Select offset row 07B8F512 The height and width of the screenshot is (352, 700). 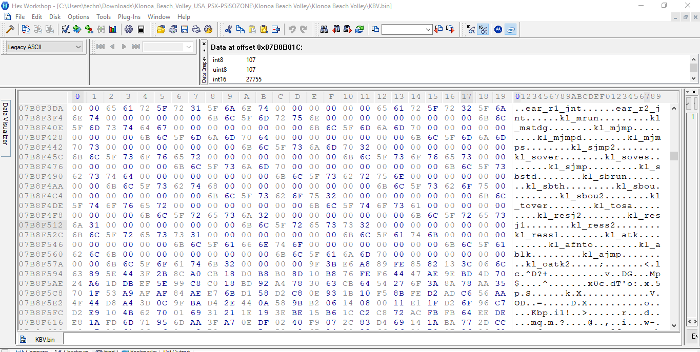tap(42, 225)
